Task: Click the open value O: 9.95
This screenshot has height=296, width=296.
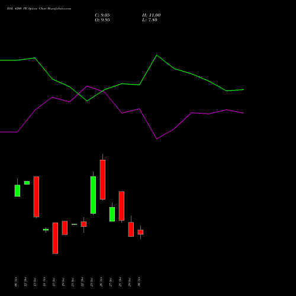Action: click(x=102, y=20)
